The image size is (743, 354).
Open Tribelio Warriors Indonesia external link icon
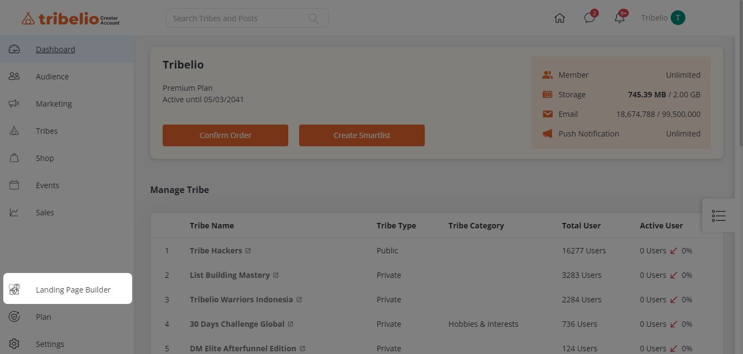[299, 300]
